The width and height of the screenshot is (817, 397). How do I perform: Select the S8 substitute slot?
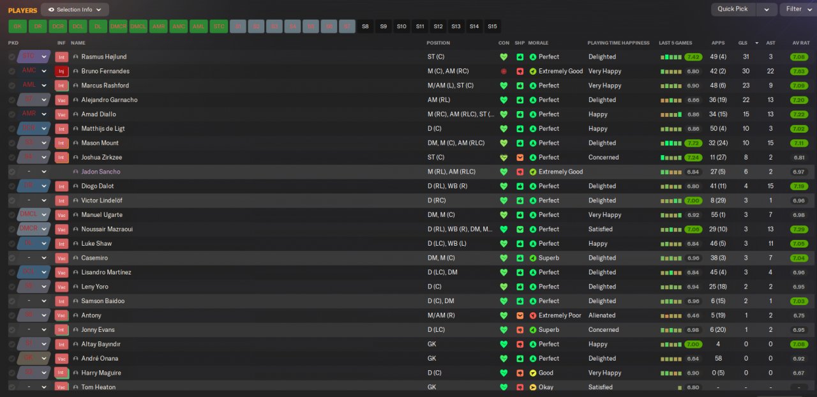pyautogui.click(x=365, y=26)
